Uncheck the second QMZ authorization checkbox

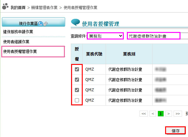tap(77, 80)
